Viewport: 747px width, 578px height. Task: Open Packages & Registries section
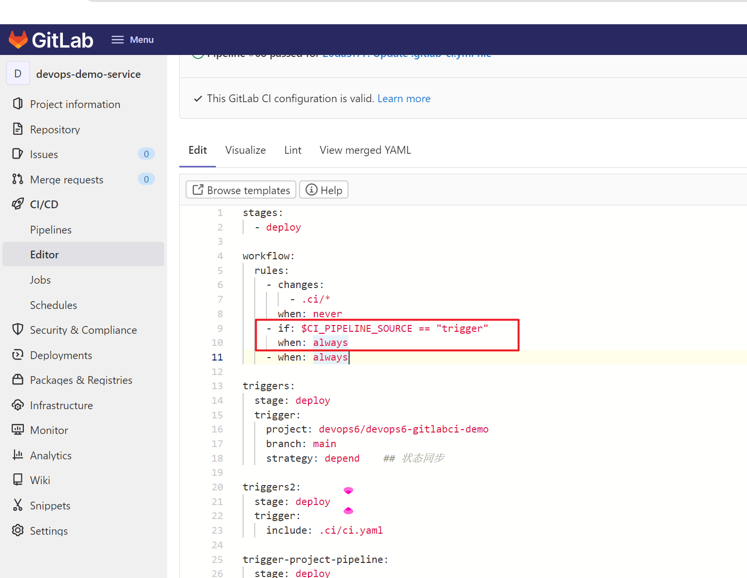[81, 380]
